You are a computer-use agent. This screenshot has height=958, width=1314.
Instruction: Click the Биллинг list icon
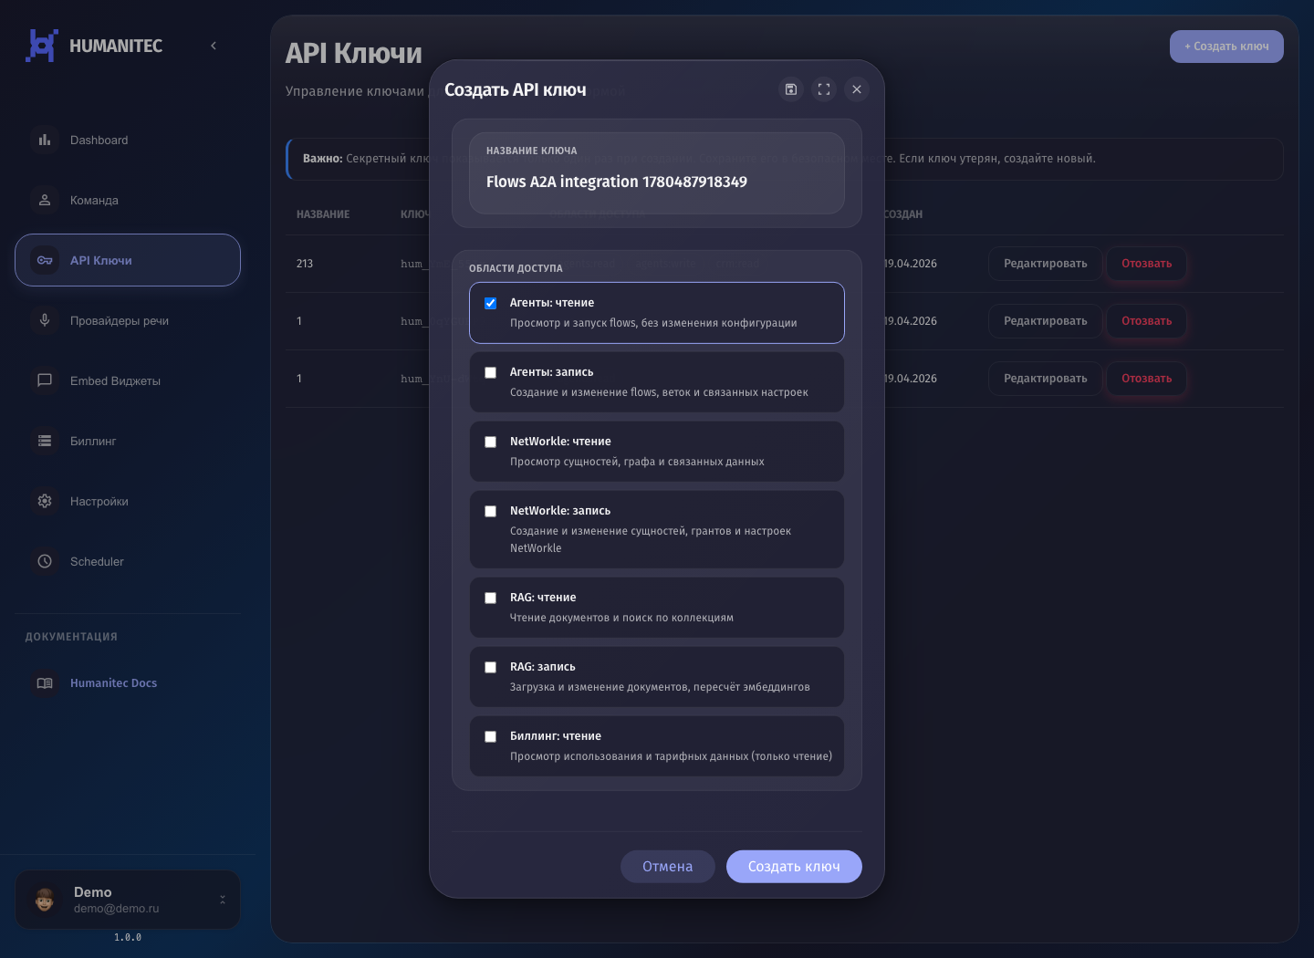[45, 441]
